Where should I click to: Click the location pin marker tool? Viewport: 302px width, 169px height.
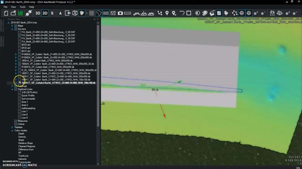(x=167, y=13)
